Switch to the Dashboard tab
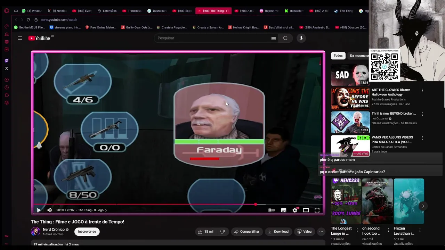This screenshot has width=445, height=250. [157, 11]
